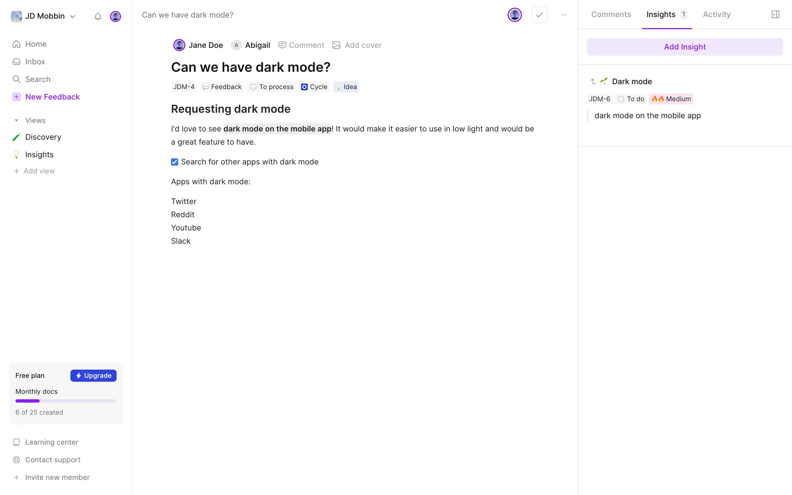
Task: Uncheck Search for other apps checkbox
Action: 174,162
